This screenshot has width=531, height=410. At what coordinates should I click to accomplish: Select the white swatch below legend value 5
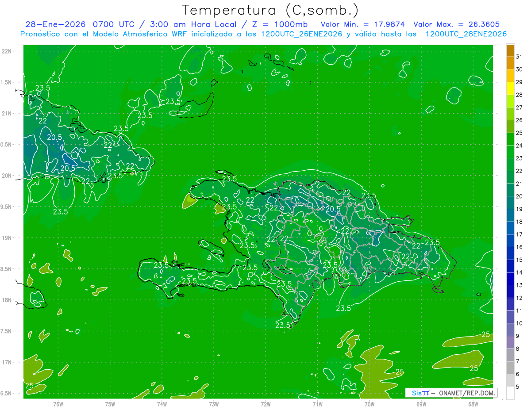click(510, 393)
